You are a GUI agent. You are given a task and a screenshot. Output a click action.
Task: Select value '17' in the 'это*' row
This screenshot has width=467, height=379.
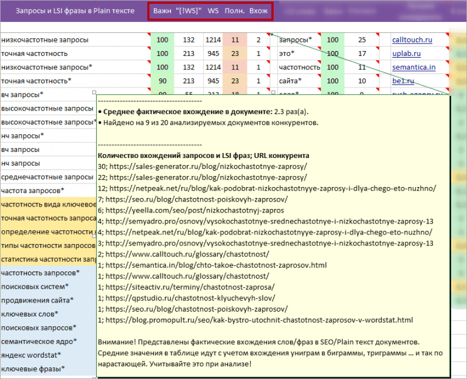coord(362,53)
